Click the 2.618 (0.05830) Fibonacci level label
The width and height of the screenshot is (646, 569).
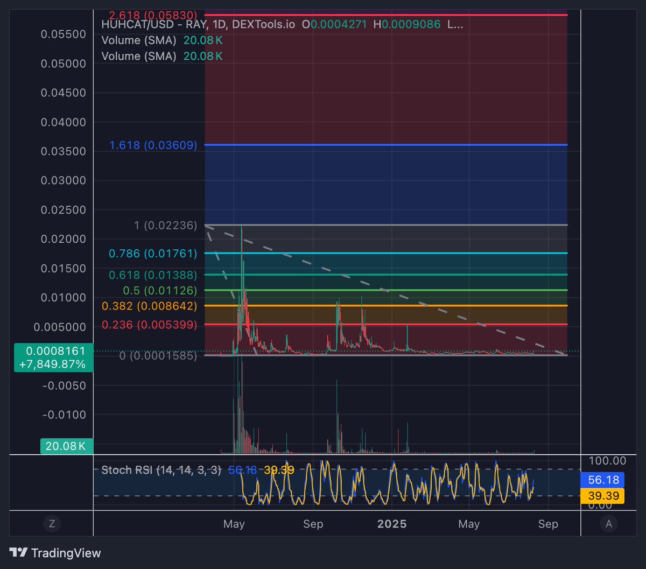tap(153, 15)
